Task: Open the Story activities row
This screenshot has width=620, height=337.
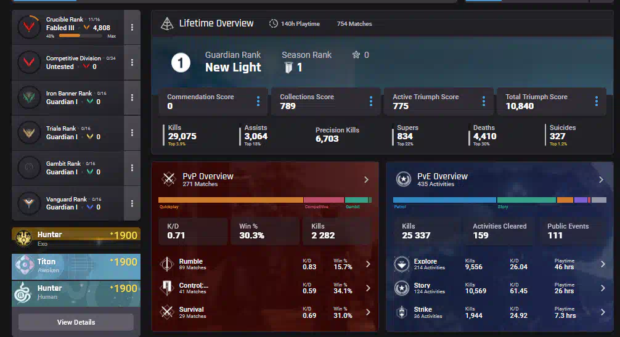Action: point(499,288)
